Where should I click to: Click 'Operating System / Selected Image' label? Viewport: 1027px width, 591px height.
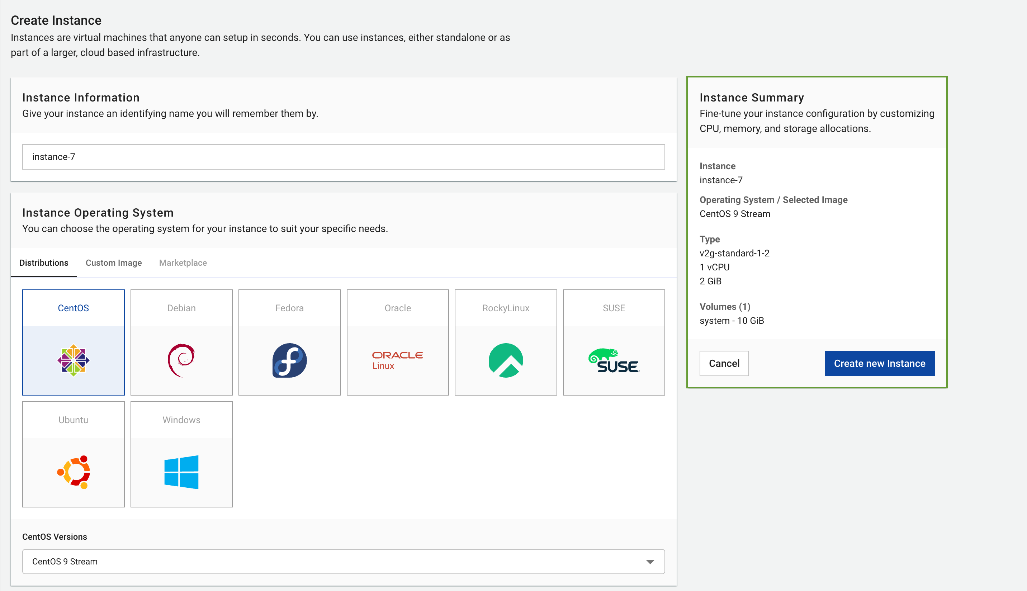773,200
